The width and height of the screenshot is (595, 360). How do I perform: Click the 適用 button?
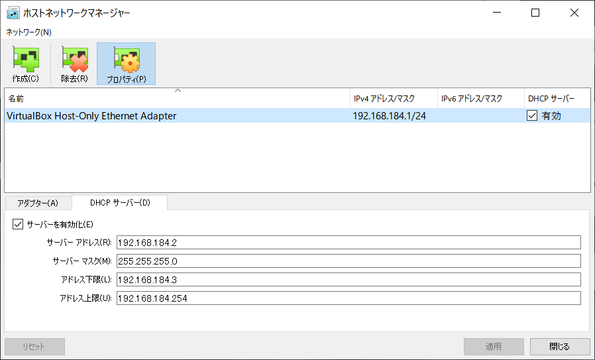coord(494,346)
